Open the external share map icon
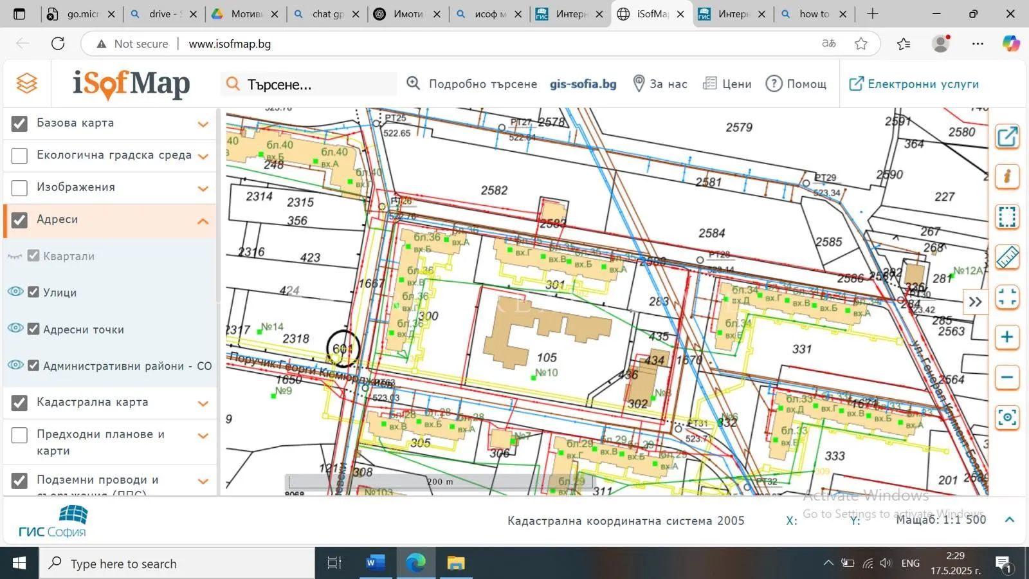This screenshot has height=579, width=1029. [1007, 136]
